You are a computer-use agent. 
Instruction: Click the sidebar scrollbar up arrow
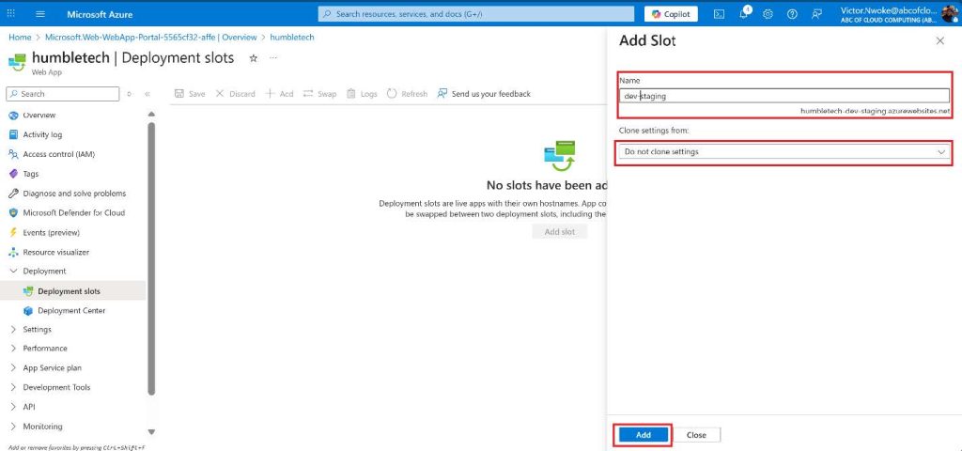coord(151,114)
